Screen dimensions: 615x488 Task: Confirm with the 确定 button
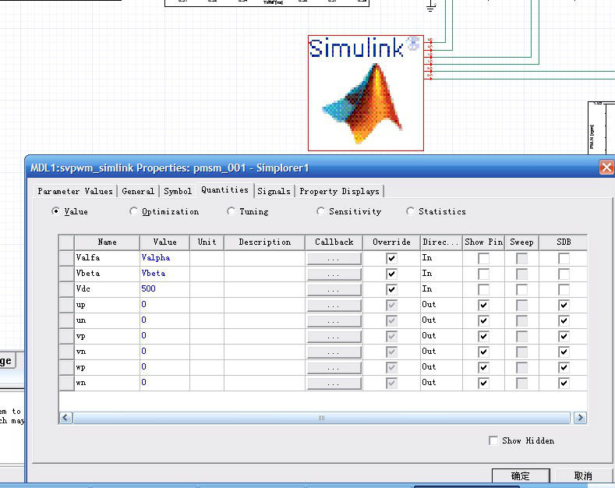pyautogui.click(x=521, y=476)
